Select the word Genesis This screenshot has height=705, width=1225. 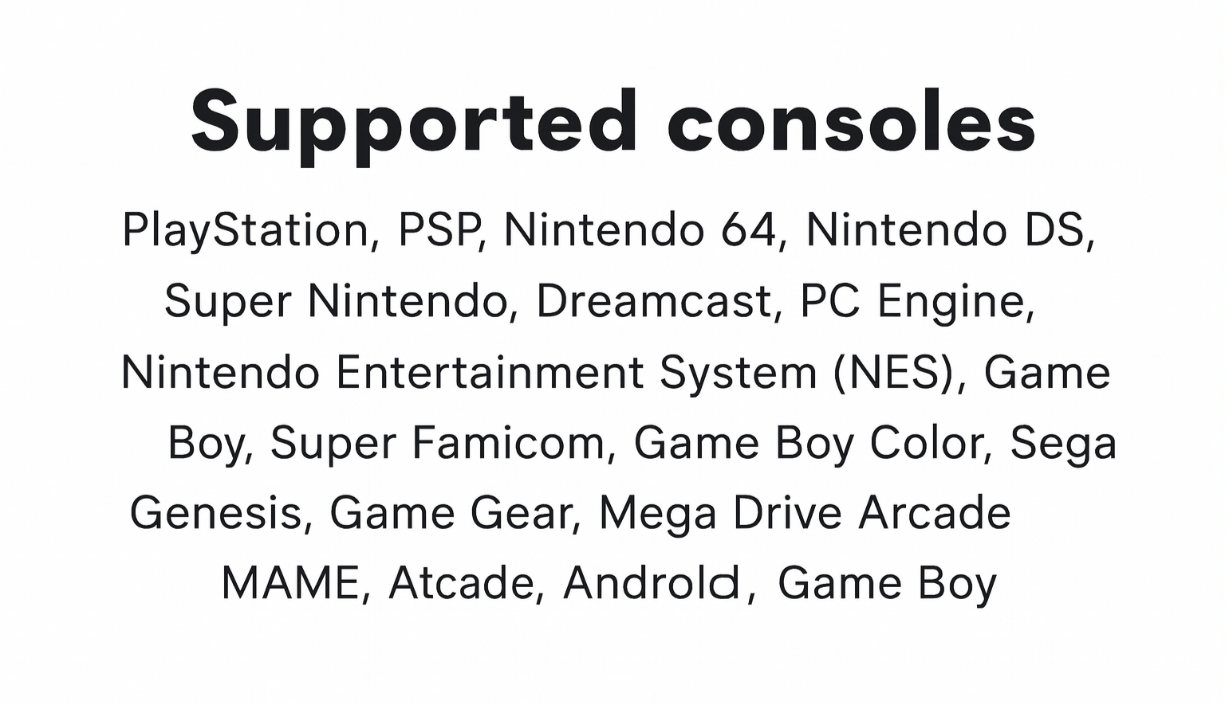215,513
